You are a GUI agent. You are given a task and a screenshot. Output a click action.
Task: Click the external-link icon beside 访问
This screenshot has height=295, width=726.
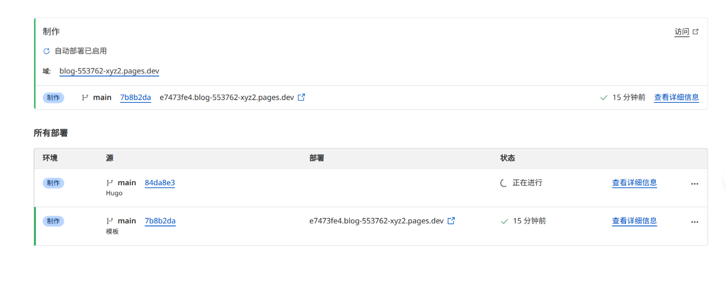[695, 32]
